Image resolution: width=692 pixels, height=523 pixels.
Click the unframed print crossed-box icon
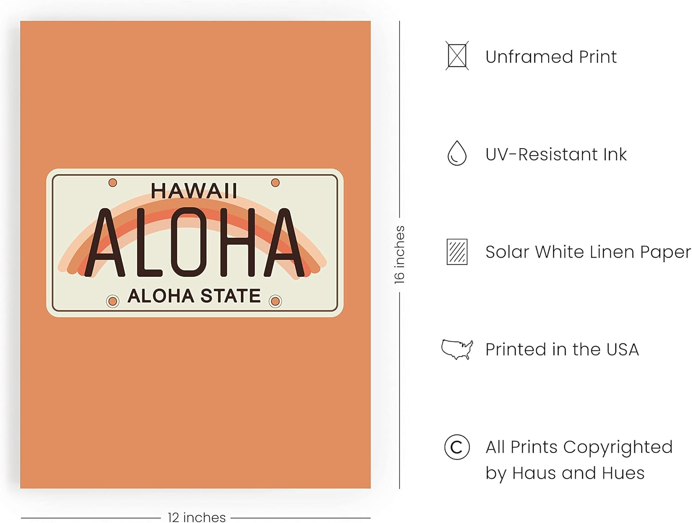click(457, 56)
